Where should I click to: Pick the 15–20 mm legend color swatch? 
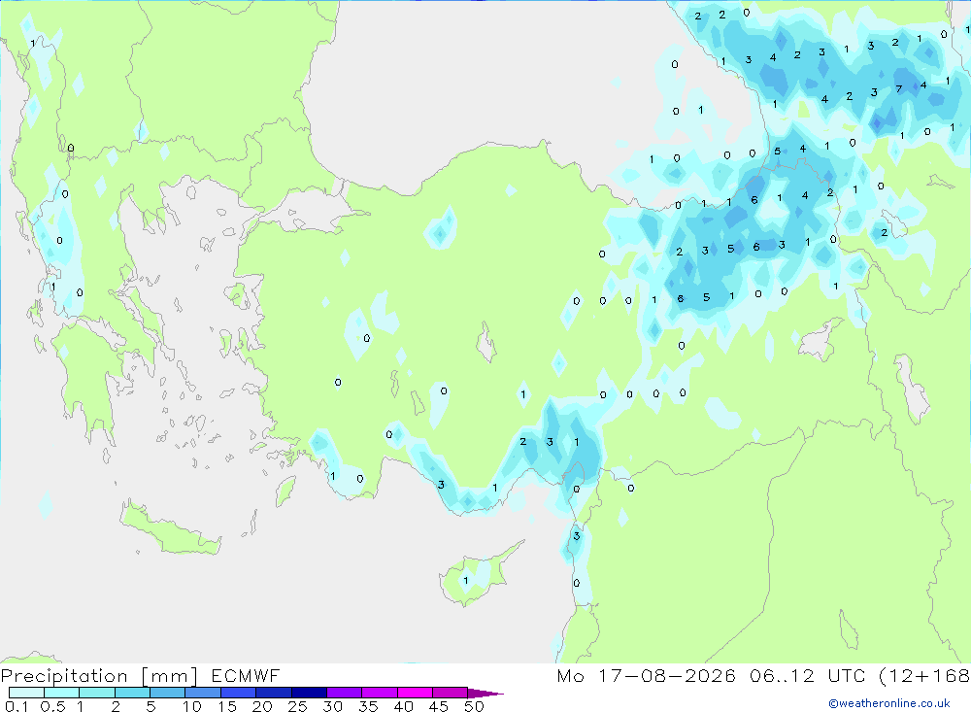coord(239,693)
